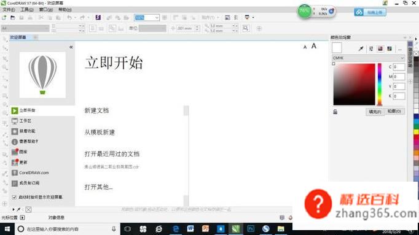This screenshot has height=235, width=419.
Task: Open the CMYK color model dropdown
Action: [x=368, y=58]
